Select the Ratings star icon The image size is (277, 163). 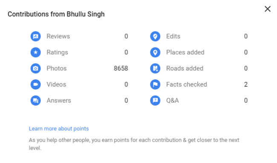tap(35, 52)
